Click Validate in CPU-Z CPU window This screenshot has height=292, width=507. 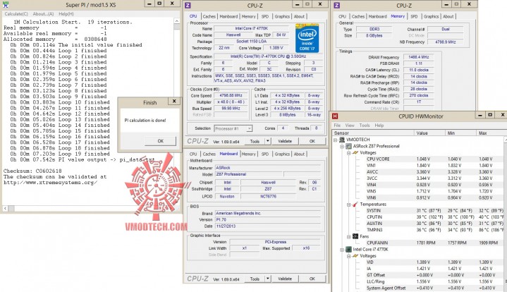[x=285, y=141]
